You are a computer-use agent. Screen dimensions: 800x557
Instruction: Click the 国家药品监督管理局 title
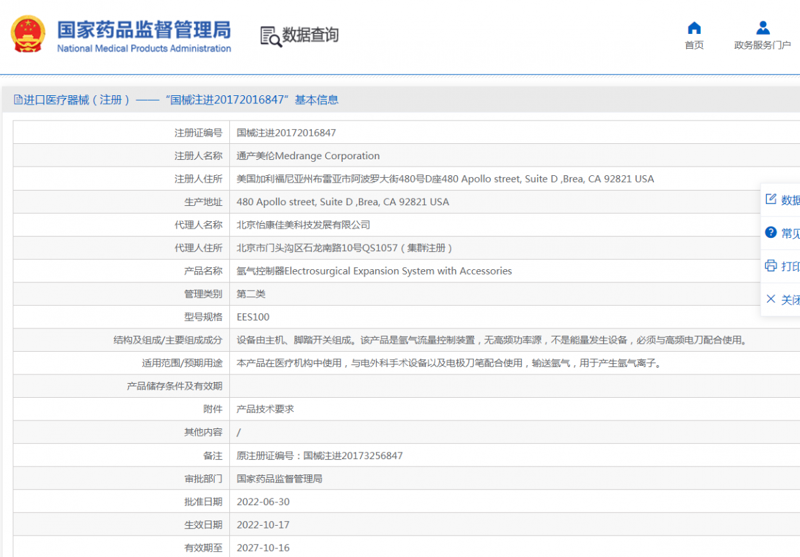(x=144, y=29)
